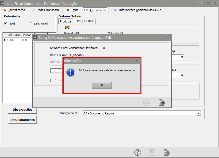Select the Cód. Fiscal radio button
The width and height of the screenshot is (219, 158).
31,24
